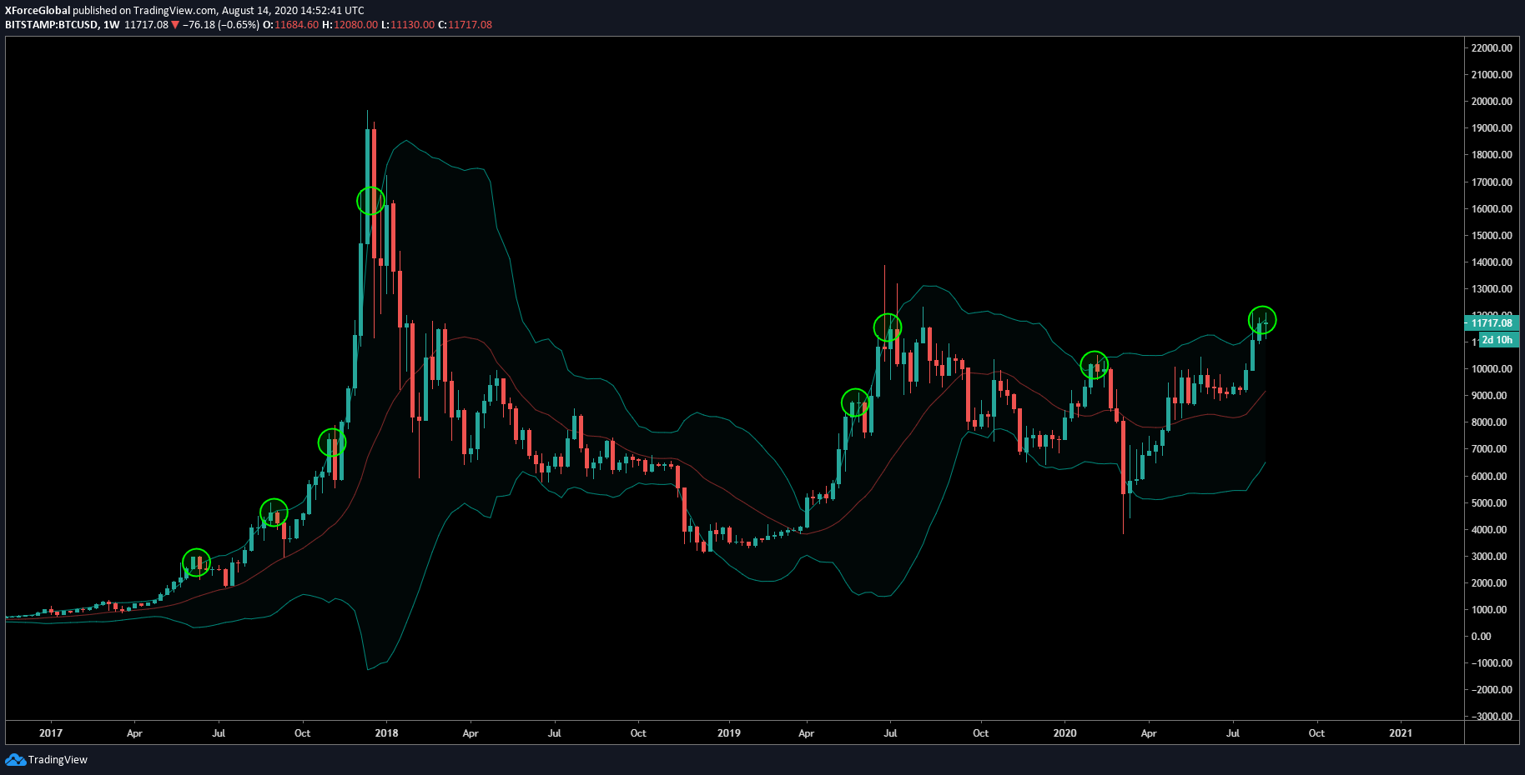Click the Apr label just after 2017
1525x775 pixels.
[134, 733]
